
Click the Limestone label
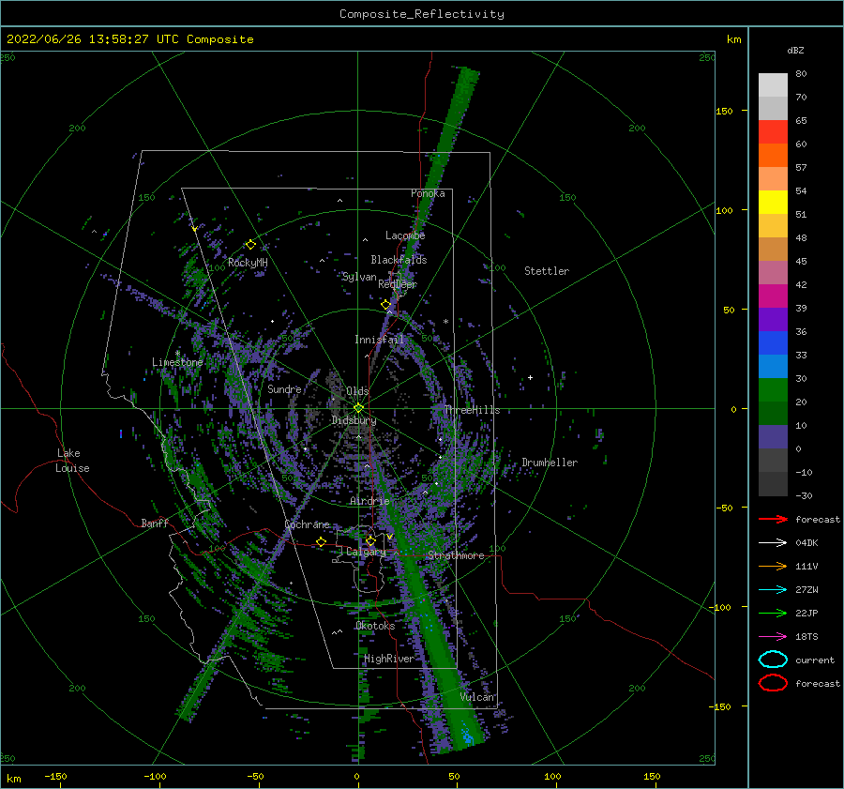click(x=177, y=362)
